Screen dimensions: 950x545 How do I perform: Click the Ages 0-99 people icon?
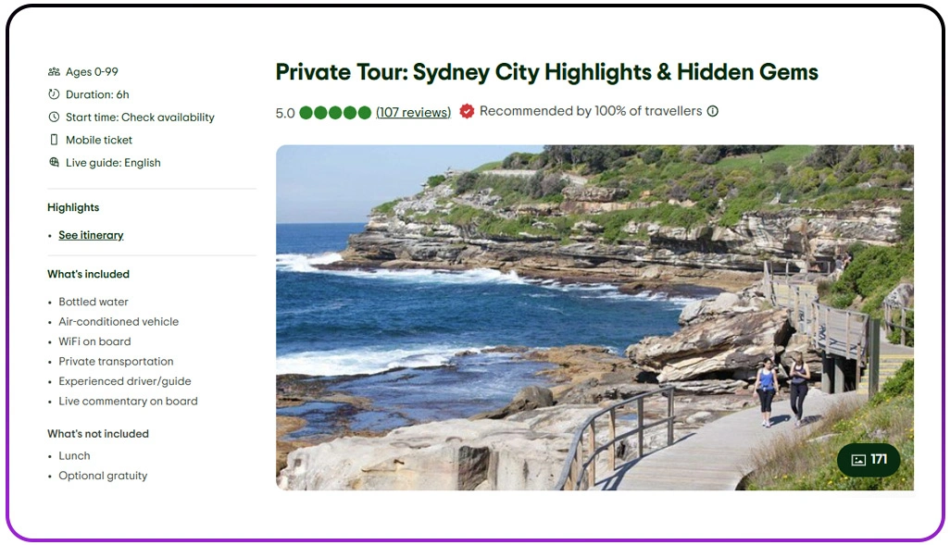(x=54, y=72)
